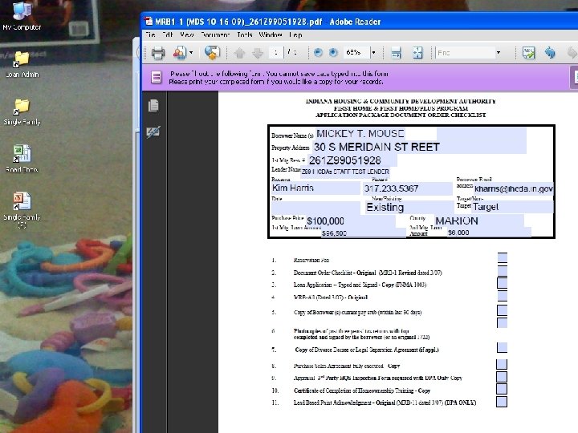Open the File menu
Viewport: 578px width, 433px height.
pos(150,34)
